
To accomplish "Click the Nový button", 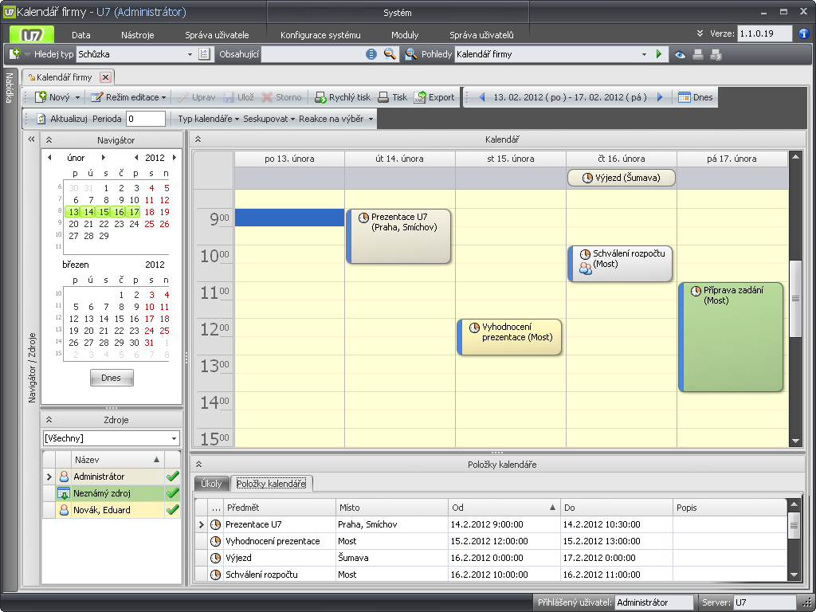I will point(53,97).
